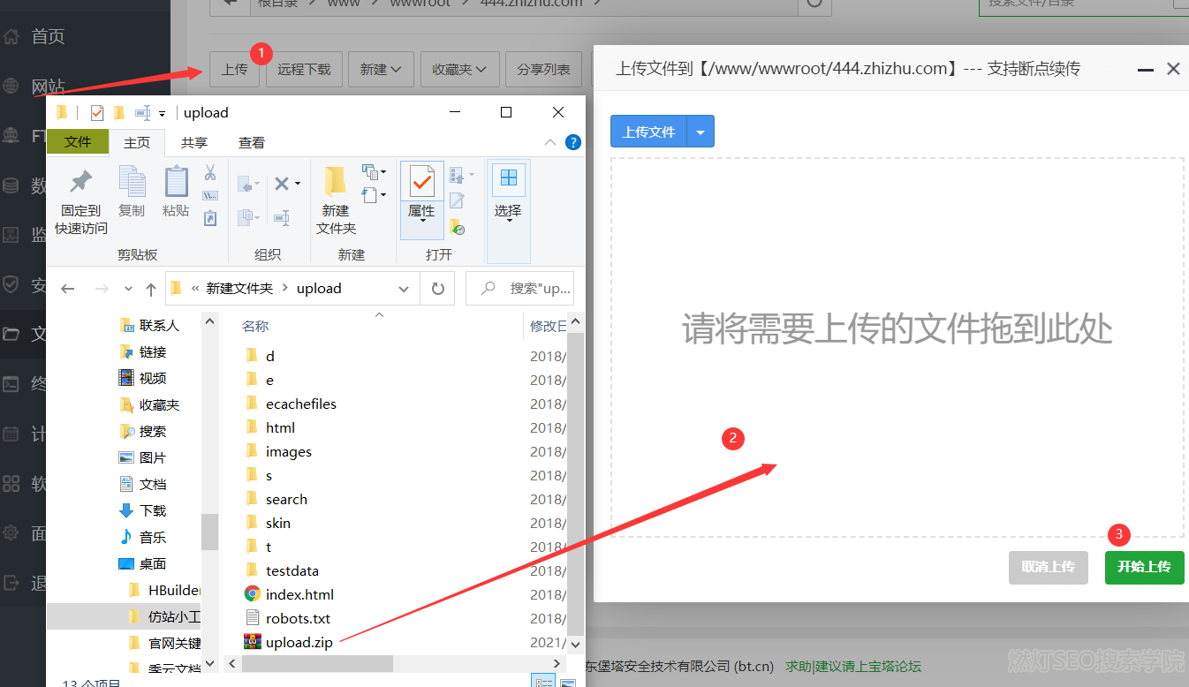This screenshot has height=687, width=1189.
Task: Switch to the 共享 ribbon tab
Action: pyautogui.click(x=194, y=142)
